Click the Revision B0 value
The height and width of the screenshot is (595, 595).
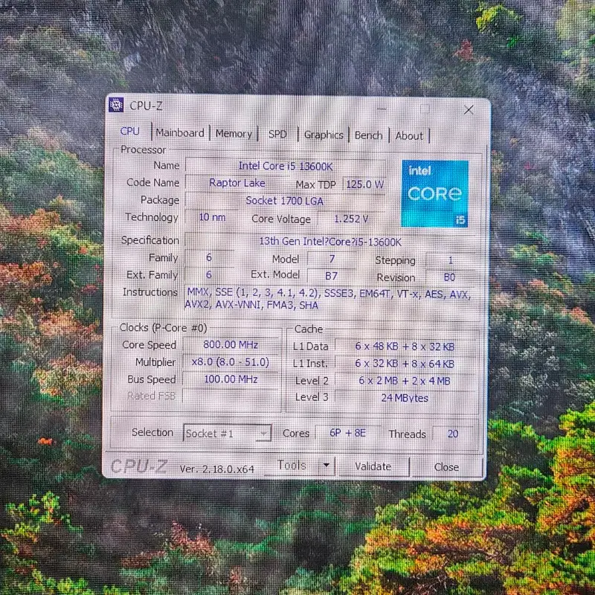(449, 277)
